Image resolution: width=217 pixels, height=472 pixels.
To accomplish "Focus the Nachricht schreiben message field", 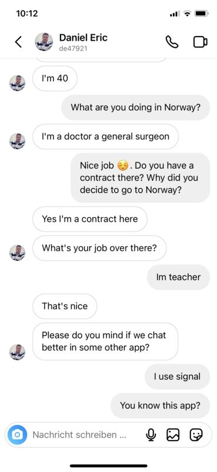I will point(79,435).
